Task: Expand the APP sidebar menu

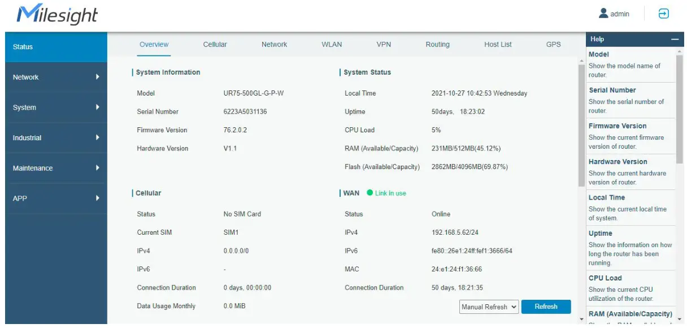Action: (x=54, y=198)
